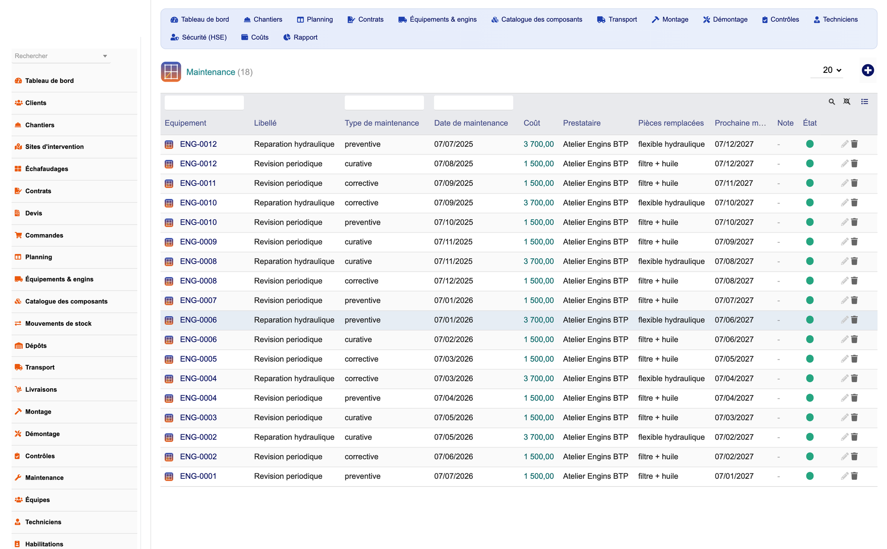Sort by Pièces remplacées column header
This screenshot has width=887, height=549.
click(x=670, y=123)
